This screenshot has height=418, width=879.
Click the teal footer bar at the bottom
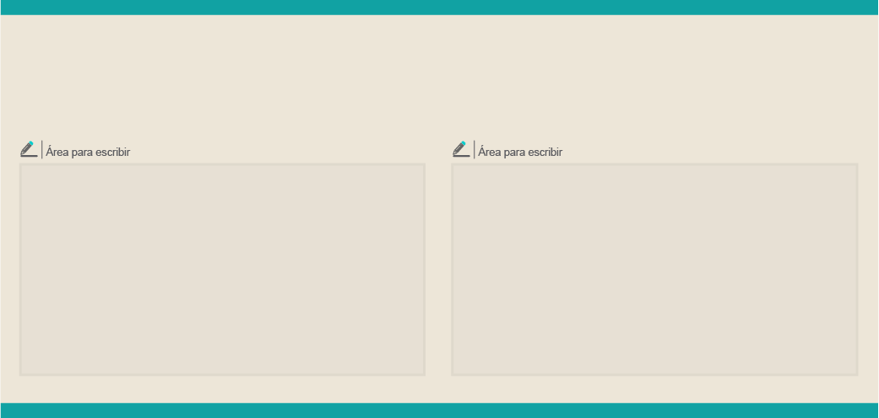click(439, 410)
